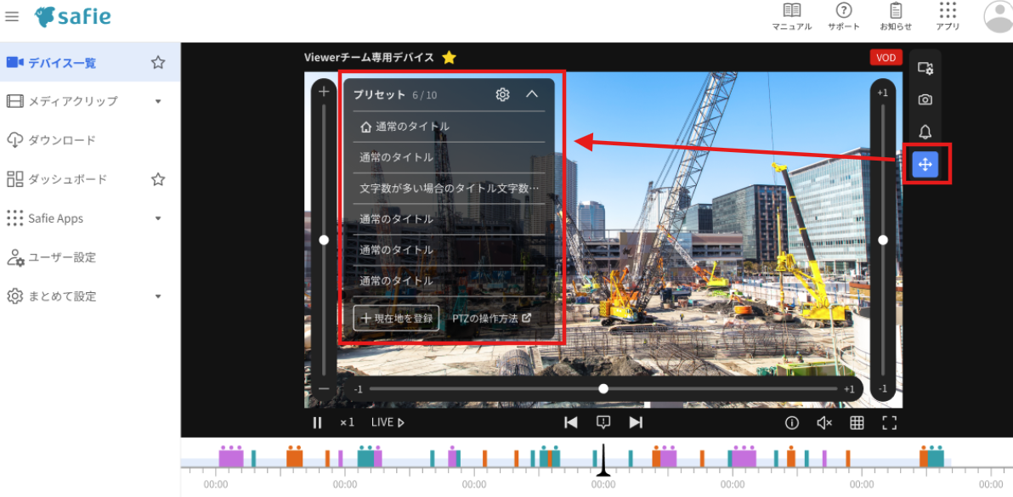This screenshot has height=497, width=1013.
Task: Take a snapshot with the camera icon
Action: pos(925,99)
